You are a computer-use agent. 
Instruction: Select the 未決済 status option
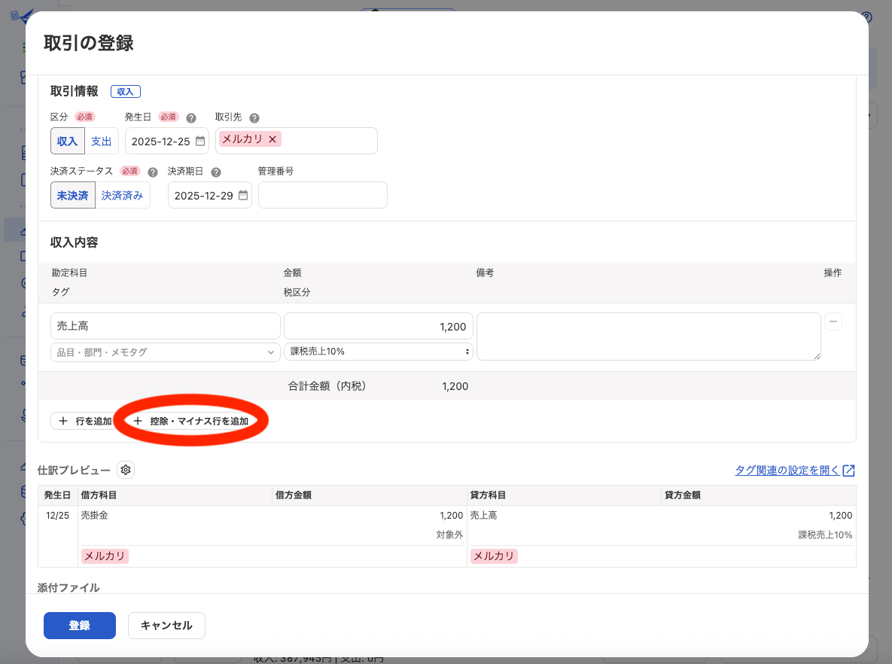coord(73,195)
